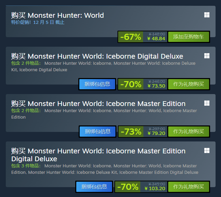Click the ¥ 103.20 discounted price
The height and width of the screenshot is (197, 221).
coord(155,188)
